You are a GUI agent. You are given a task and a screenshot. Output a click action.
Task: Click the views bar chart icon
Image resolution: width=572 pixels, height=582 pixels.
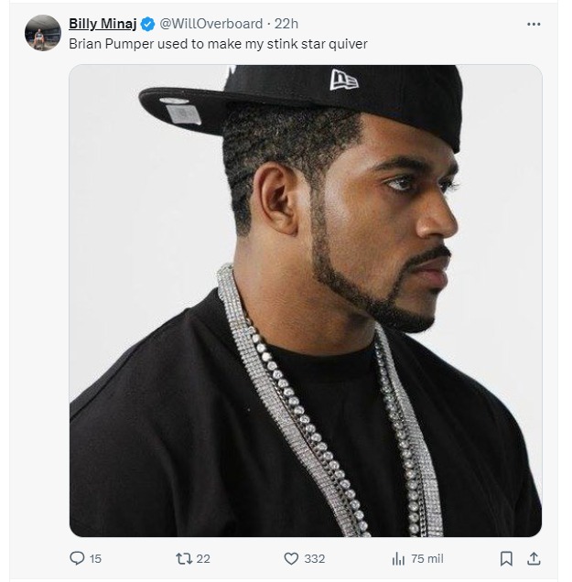pos(398,558)
